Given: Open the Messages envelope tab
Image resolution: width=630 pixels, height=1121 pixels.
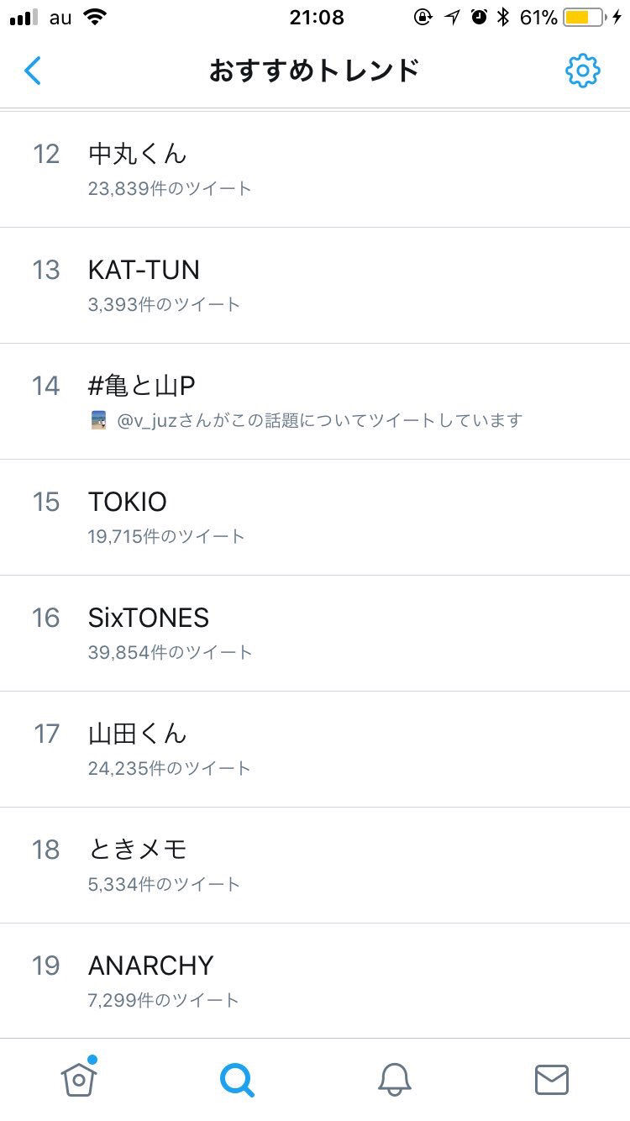Looking at the screenshot, I should click(551, 1079).
